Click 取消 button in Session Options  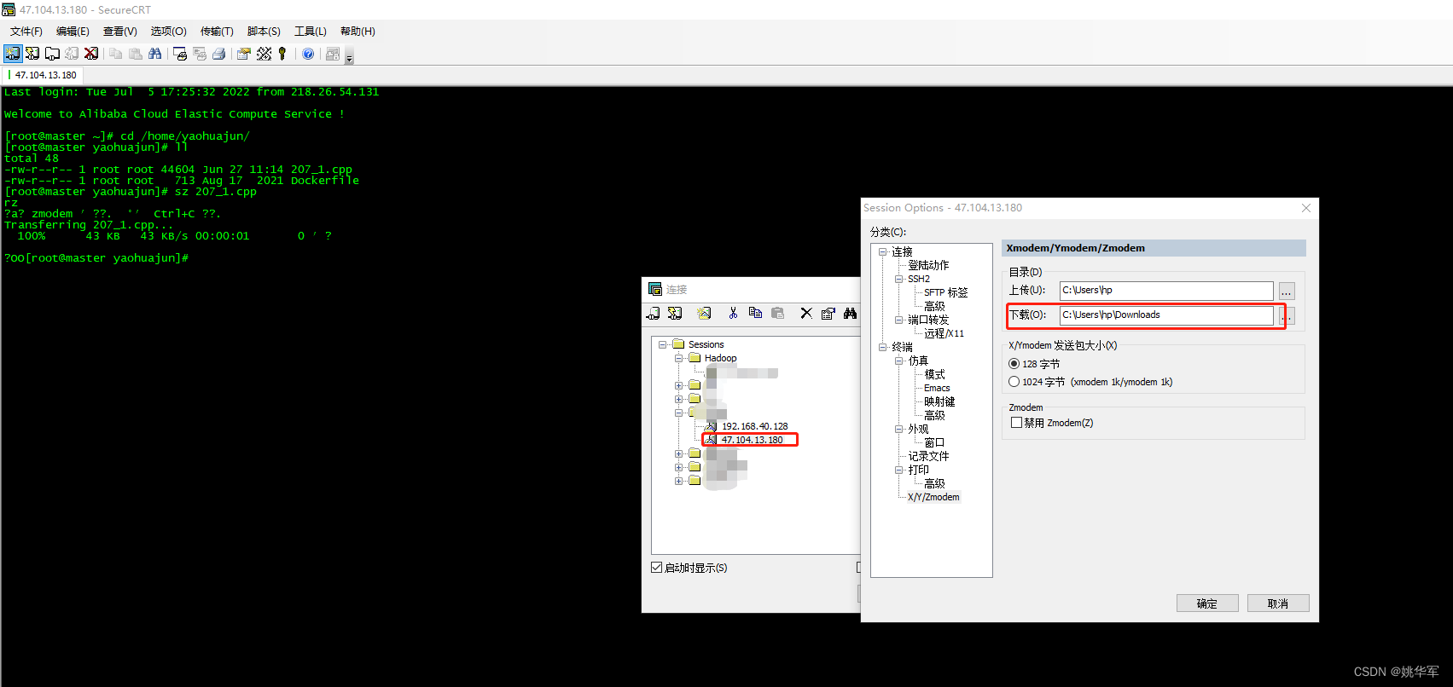[x=1277, y=603]
